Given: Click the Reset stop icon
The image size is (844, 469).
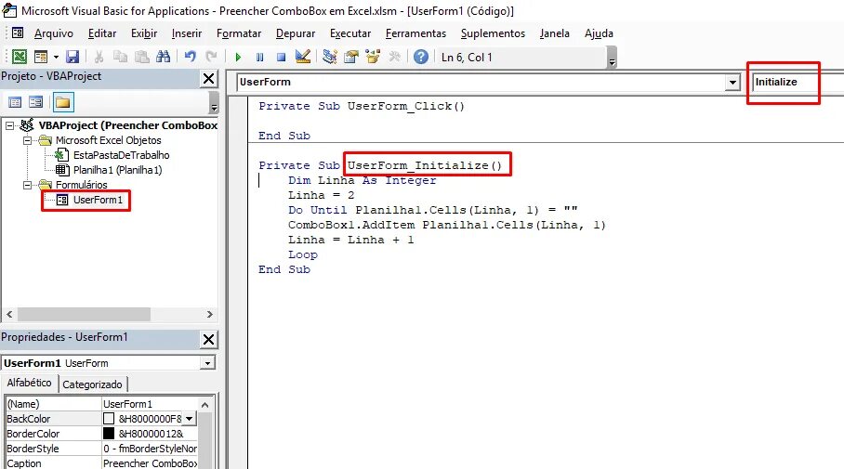Looking at the screenshot, I should coord(281,57).
